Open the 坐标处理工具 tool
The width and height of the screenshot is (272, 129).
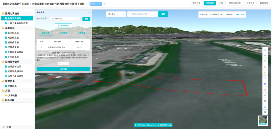tap(217, 15)
